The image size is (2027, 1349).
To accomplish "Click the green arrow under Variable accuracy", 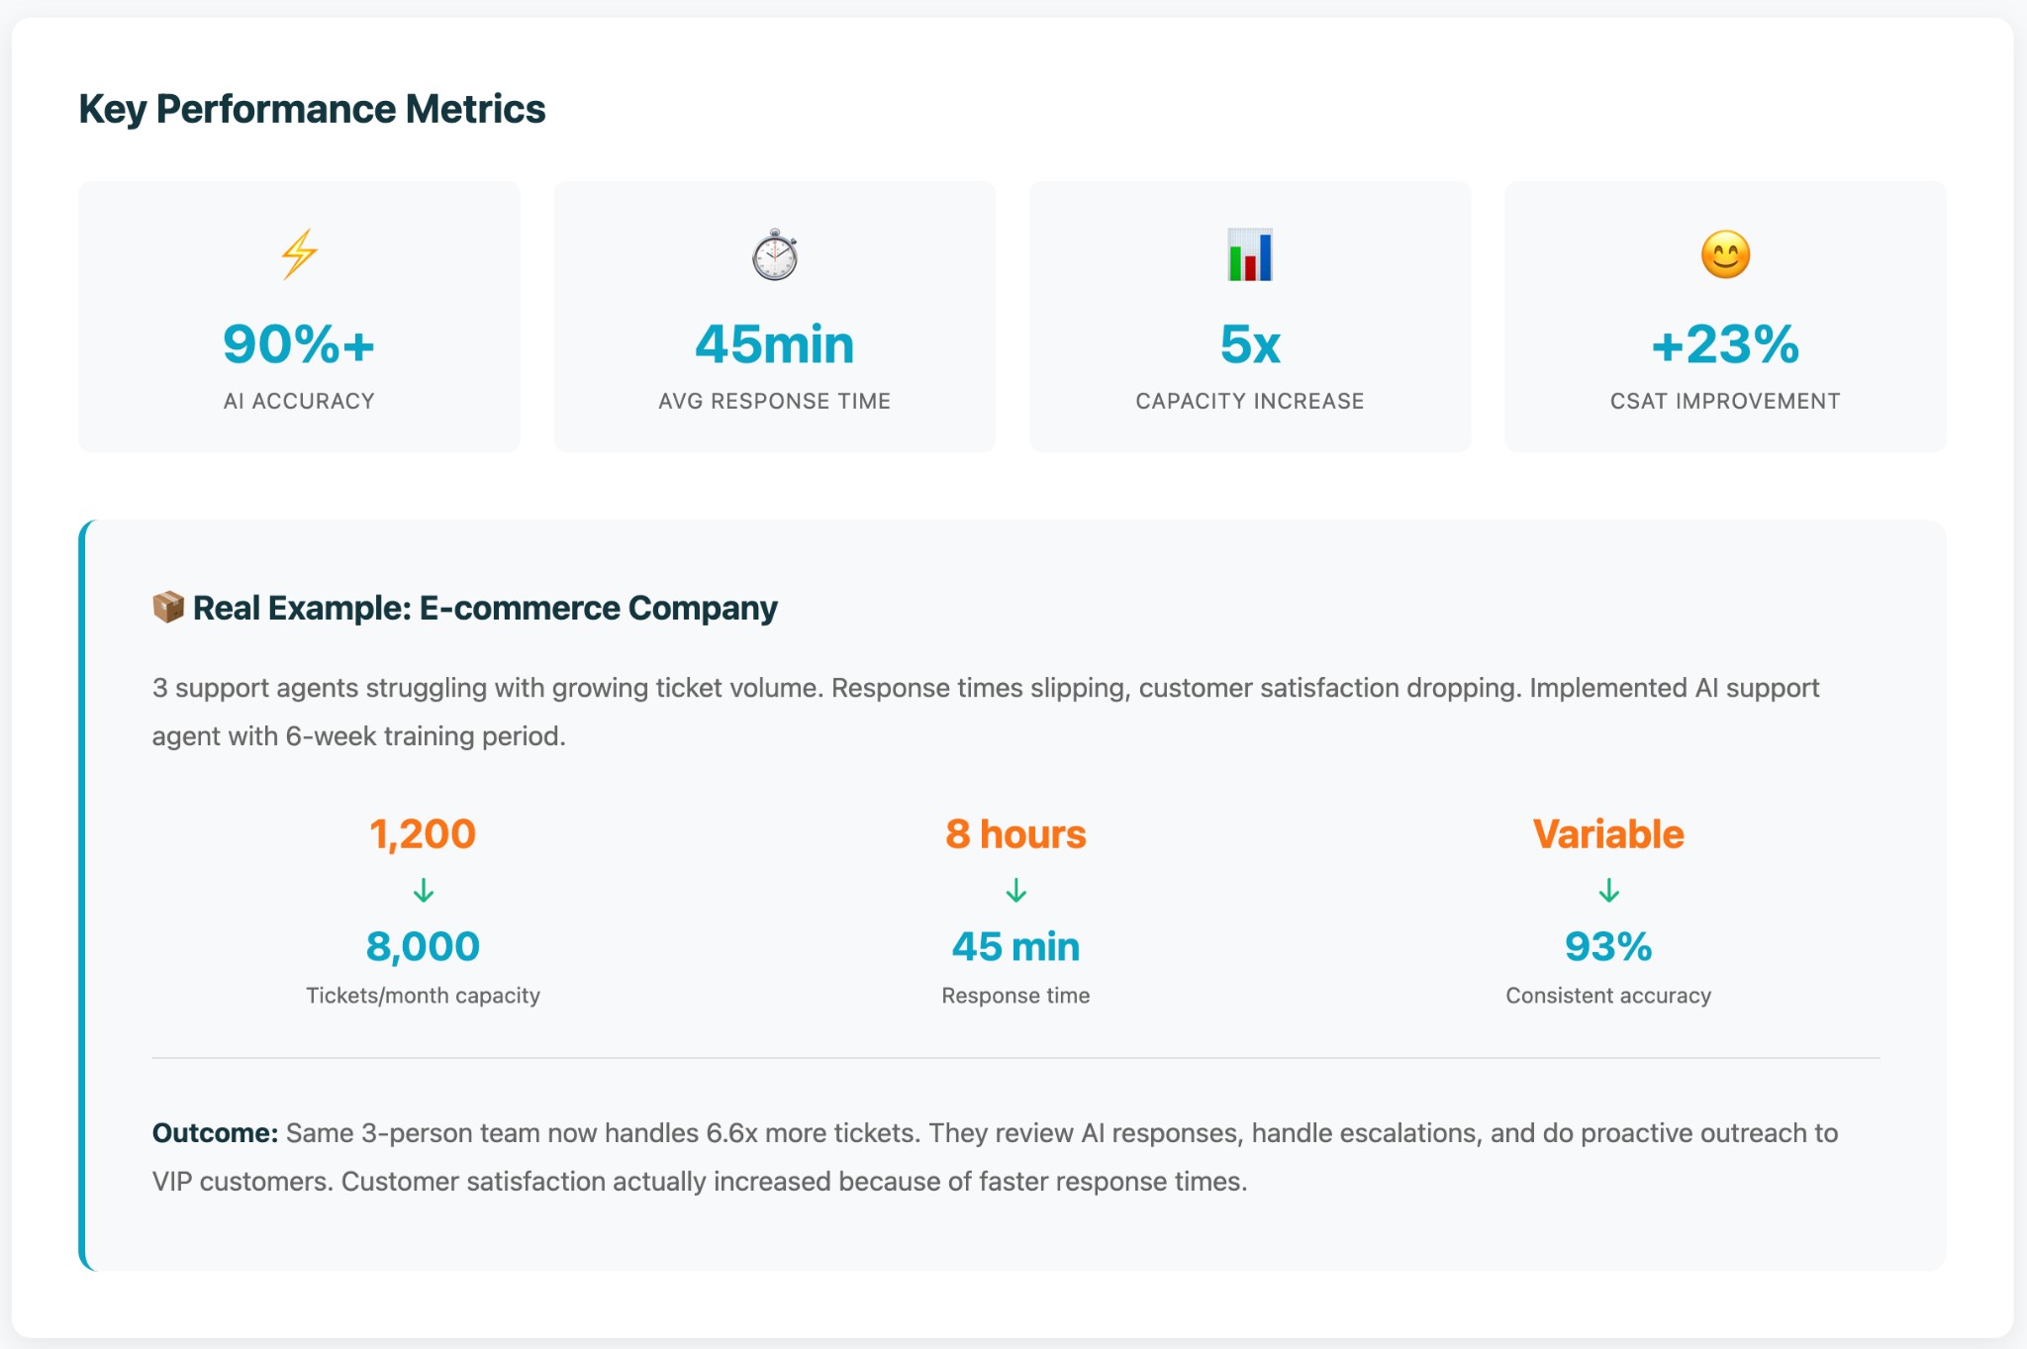I will coord(1607,890).
